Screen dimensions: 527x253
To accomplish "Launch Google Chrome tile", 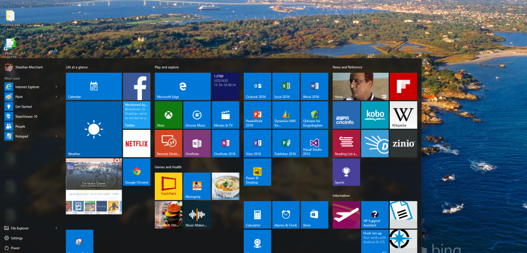I will tap(137, 172).
